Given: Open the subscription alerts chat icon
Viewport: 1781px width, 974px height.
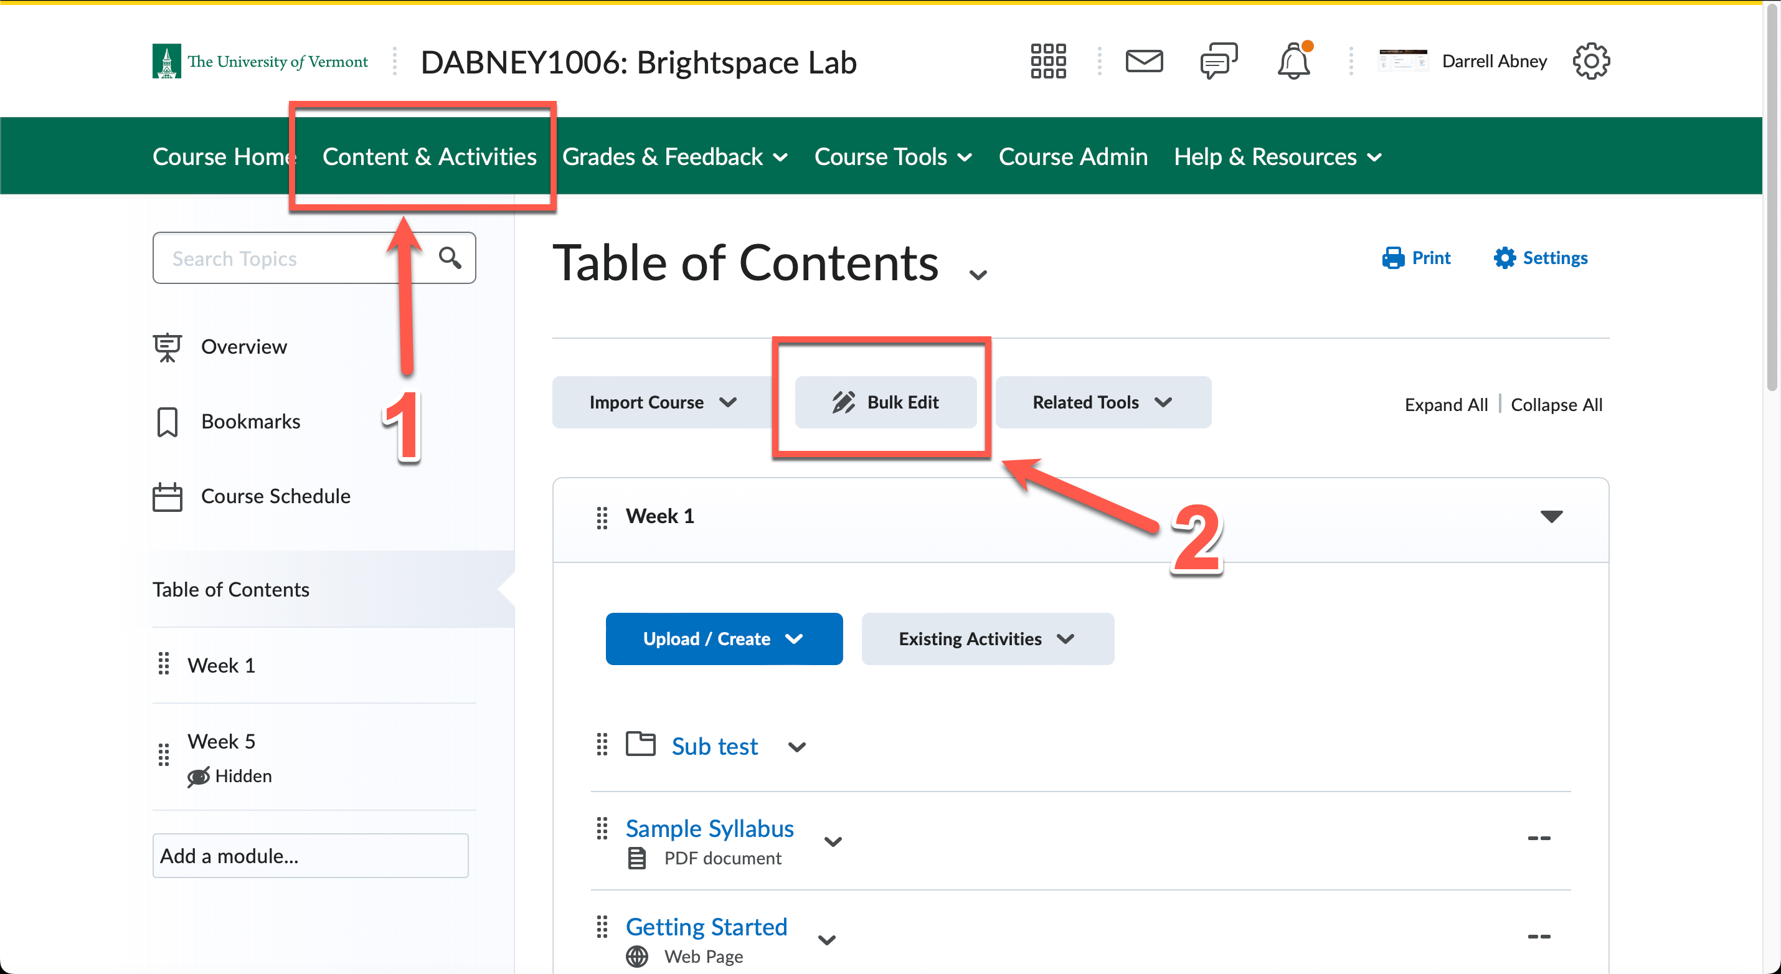Looking at the screenshot, I should pyautogui.click(x=1218, y=62).
